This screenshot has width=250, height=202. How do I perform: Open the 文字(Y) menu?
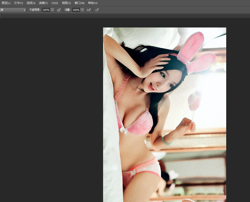(19, 3)
